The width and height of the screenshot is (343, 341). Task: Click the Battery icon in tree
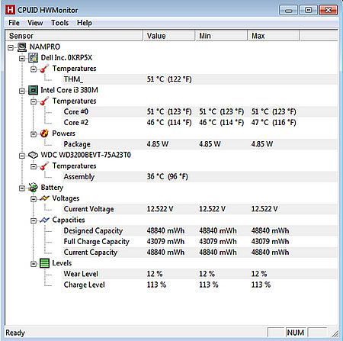(x=33, y=188)
